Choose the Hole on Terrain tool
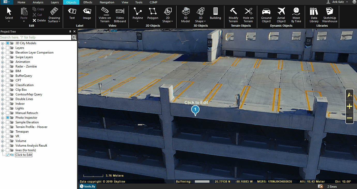The image size is (357, 189). coord(248,15)
